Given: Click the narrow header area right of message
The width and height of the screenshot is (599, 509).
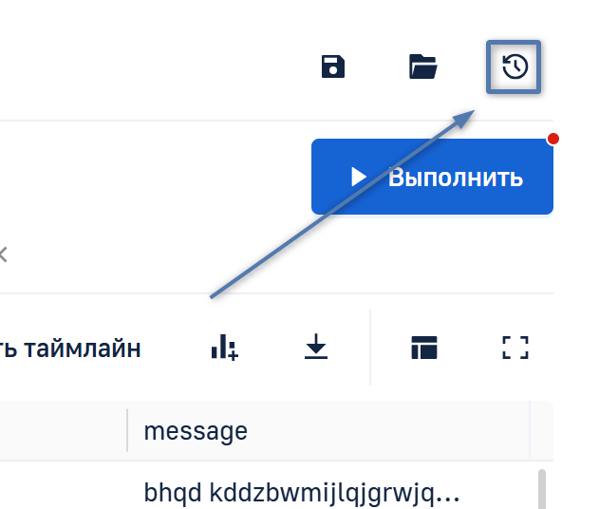Looking at the screenshot, I should (x=542, y=430).
